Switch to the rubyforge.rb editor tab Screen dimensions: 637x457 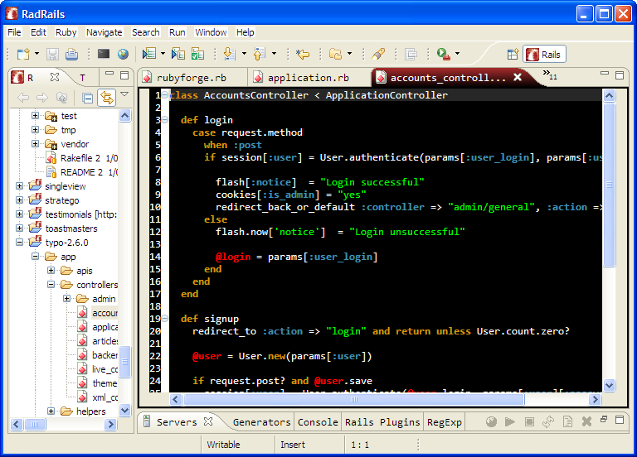(x=190, y=78)
